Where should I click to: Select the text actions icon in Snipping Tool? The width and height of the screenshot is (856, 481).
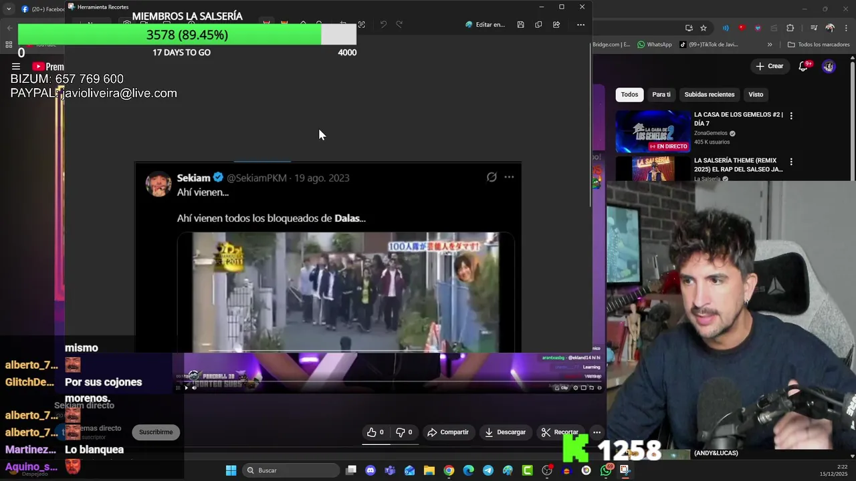362,25
